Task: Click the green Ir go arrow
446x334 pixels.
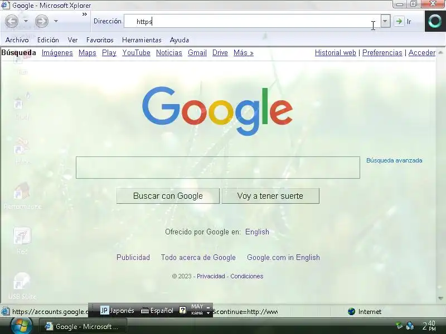Action: (399, 21)
